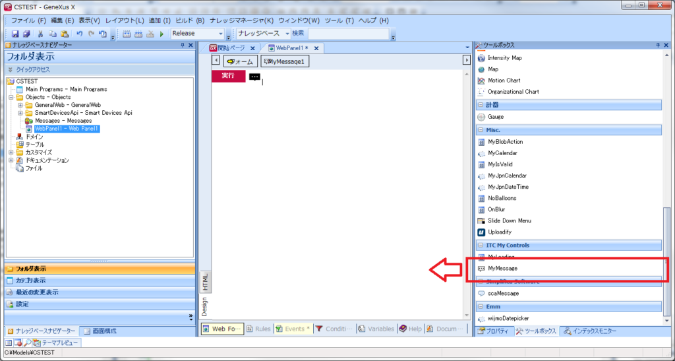Switch to the 開始ページ tab
Image resolution: width=675 pixels, height=361 pixels.
pyautogui.click(x=231, y=48)
